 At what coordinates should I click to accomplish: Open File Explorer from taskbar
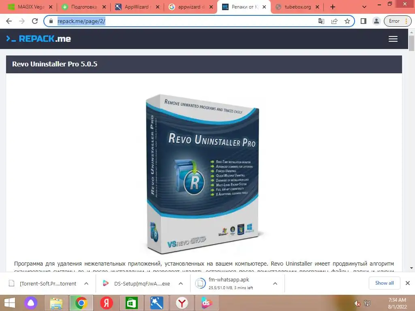56,303
